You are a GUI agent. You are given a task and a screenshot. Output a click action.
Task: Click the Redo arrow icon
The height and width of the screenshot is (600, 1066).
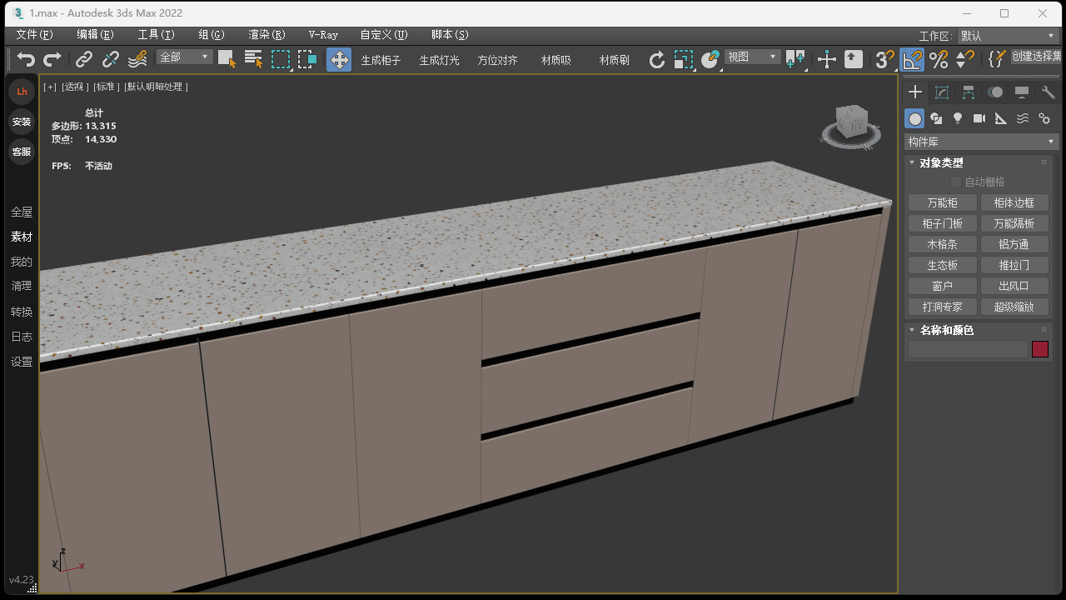pos(52,59)
